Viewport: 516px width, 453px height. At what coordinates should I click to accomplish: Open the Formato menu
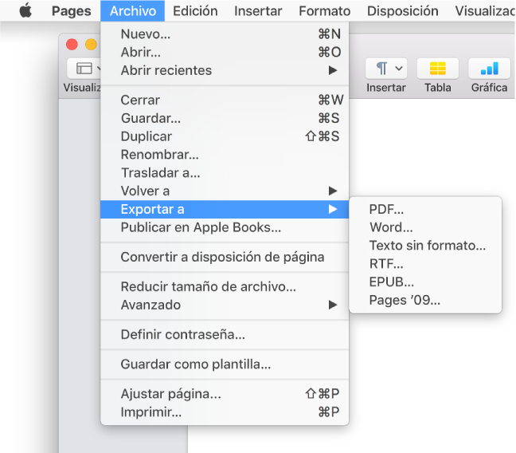[324, 11]
